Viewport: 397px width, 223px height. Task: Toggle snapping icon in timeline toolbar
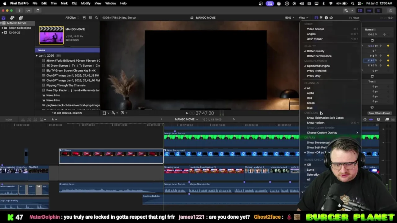click(x=371, y=120)
